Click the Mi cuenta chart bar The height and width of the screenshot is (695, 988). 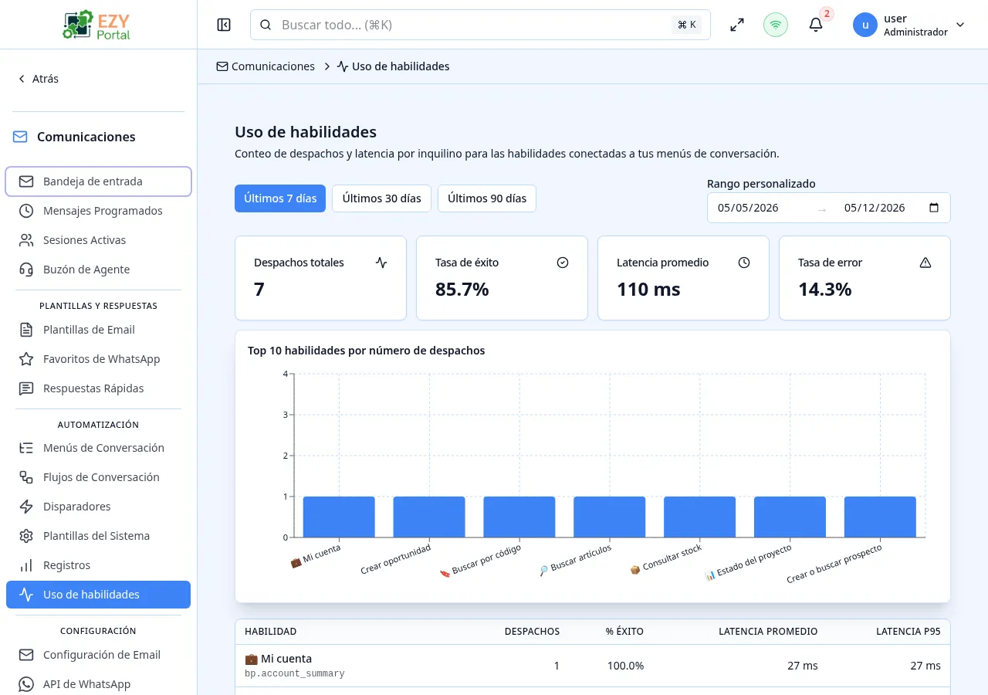[x=339, y=517]
